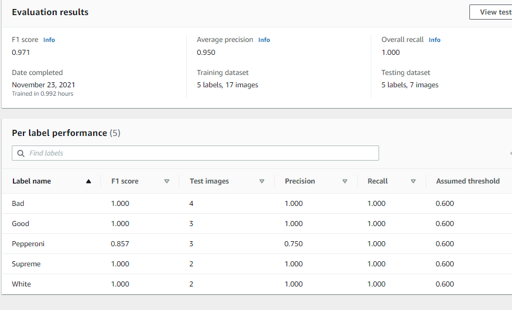Click Good test images count 3
Screen dimensions: 512x310
(x=191, y=224)
